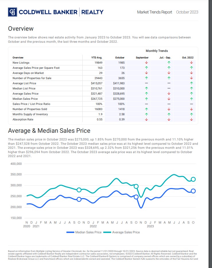
Task: Select Month's Supply of Inventory Jul.-Sep. arrow
Action: pyautogui.click(x=169, y=114)
